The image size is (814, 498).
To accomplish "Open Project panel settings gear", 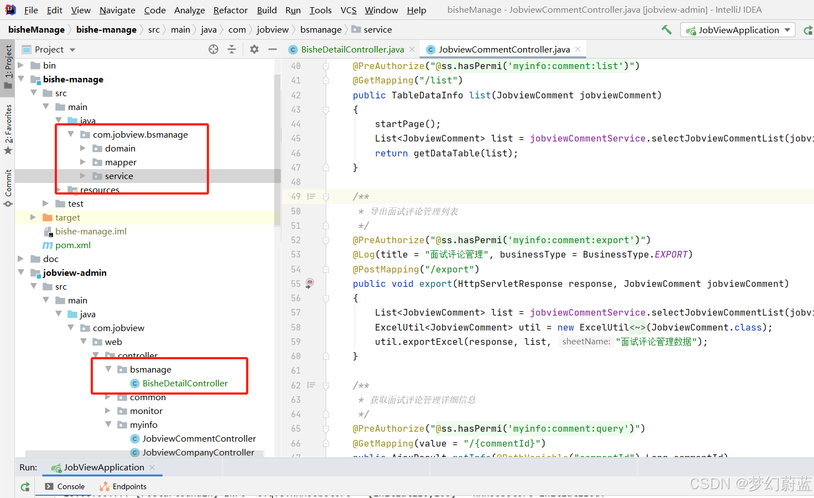I will pos(254,49).
